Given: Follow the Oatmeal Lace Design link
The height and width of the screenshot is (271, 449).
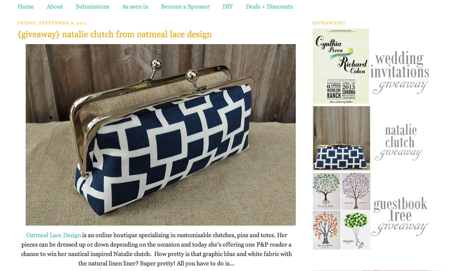Looking at the screenshot, I should coord(54,235).
